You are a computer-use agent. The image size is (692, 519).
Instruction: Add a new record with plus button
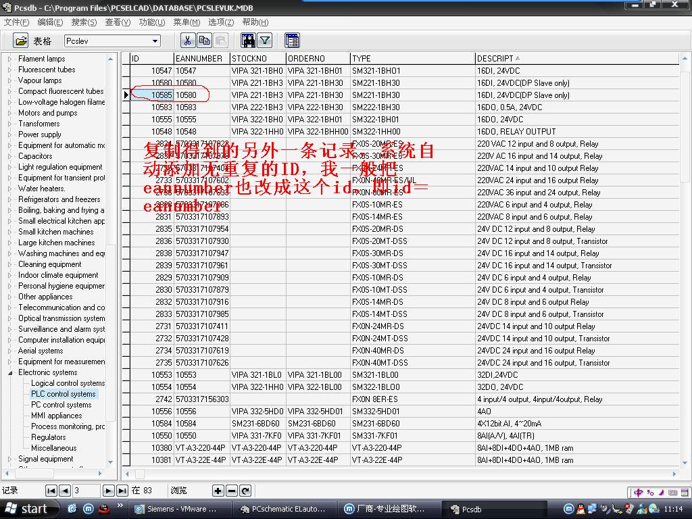coord(218,491)
